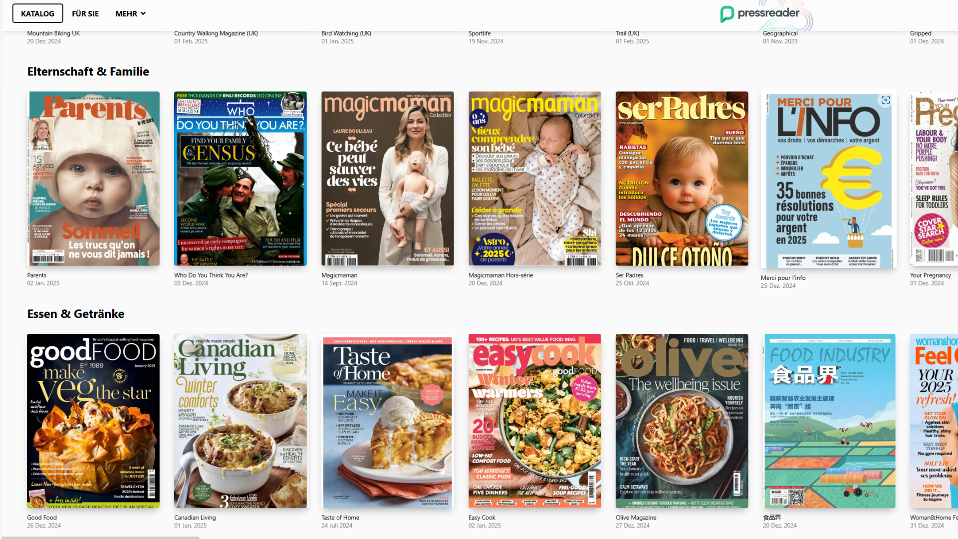Click the Elternschaft & Familie heading
This screenshot has width=958, height=539.
point(88,71)
